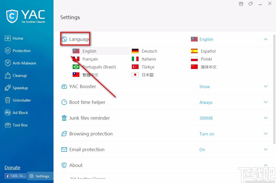The height and width of the screenshot is (183, 276).
Task: Click the Anti-Malware shield icon
Action: tap(8, 63)
